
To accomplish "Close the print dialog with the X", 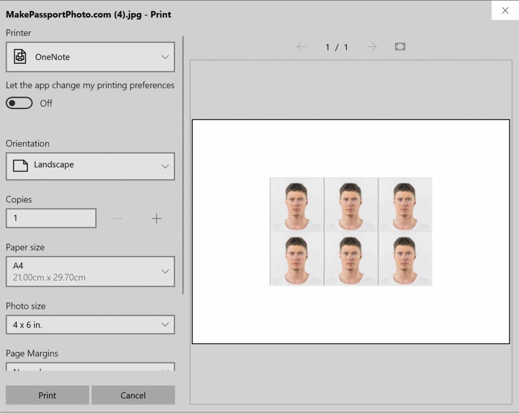I will tap(505, 10).
